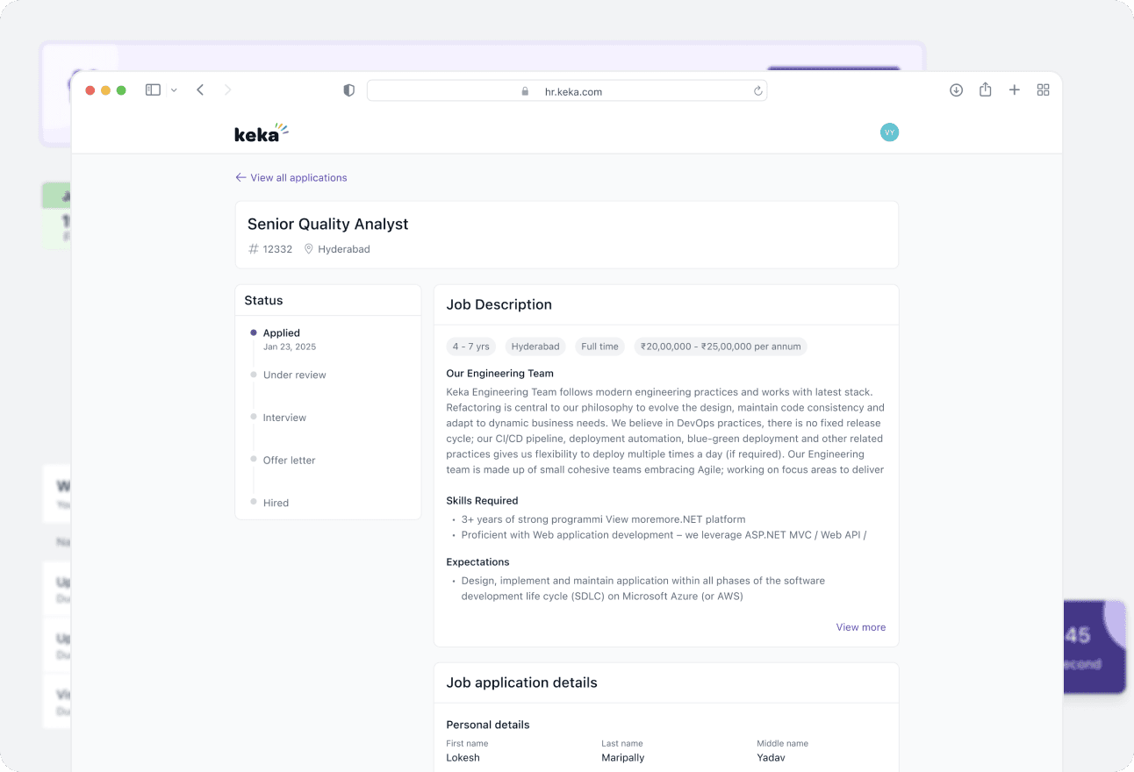Screen dimensions: 1134x772
Task: Open the sidebar options dropdown chevron
Action: tap(174, 90)
